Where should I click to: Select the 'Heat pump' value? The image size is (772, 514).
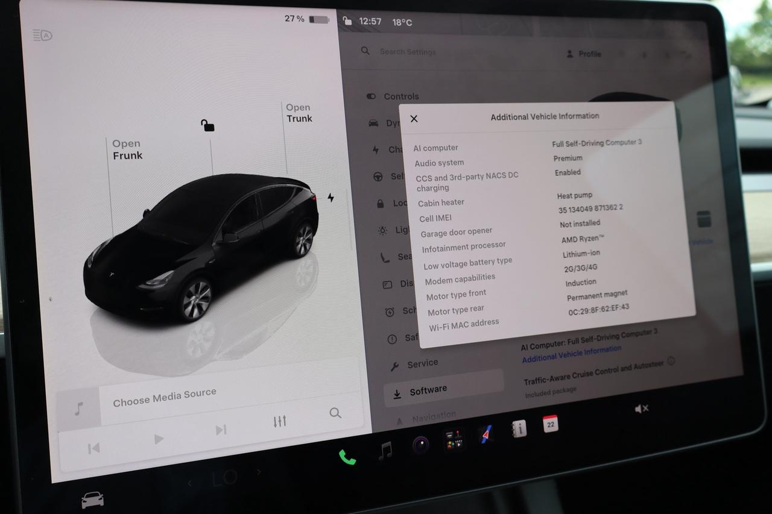click(x=575, y=195)
